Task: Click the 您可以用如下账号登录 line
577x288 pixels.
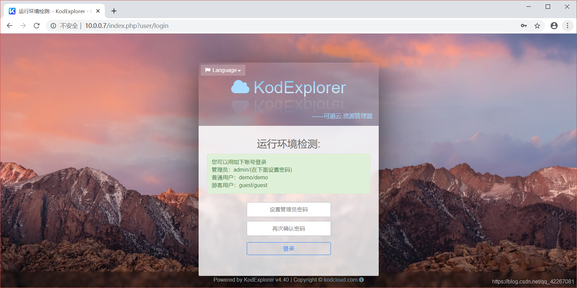Action: (x=239, y=162)
